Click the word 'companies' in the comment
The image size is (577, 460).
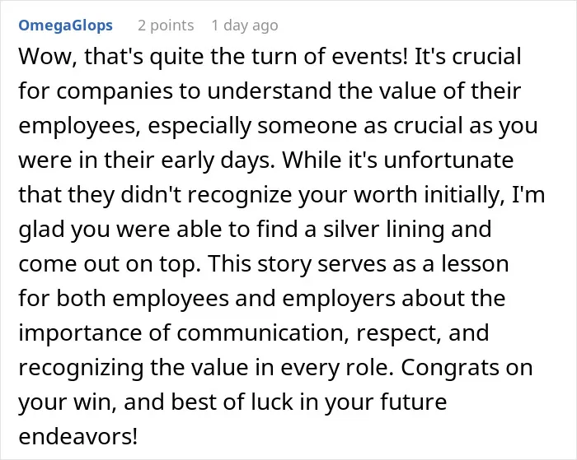point(115,92)
